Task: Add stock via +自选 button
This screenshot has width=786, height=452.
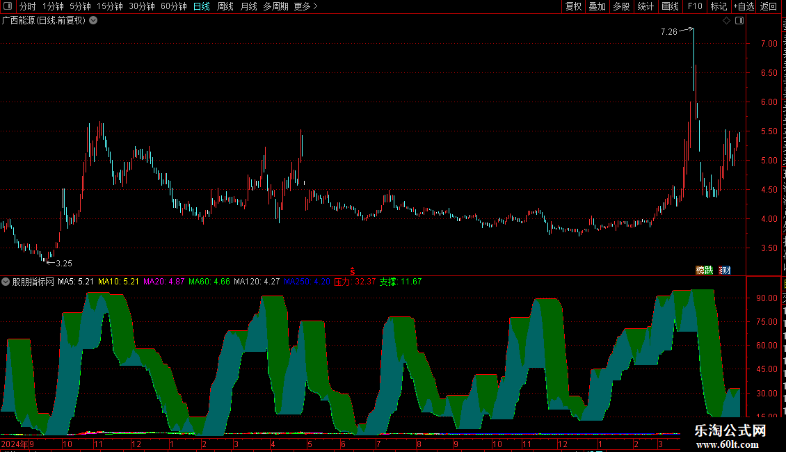Action: click(x=744, y=6)
